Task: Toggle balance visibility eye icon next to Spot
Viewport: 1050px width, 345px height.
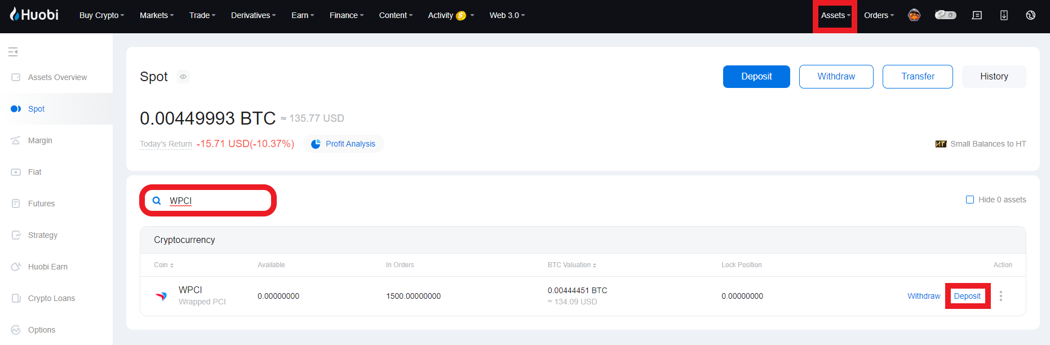Action: [x=183, y=77]
